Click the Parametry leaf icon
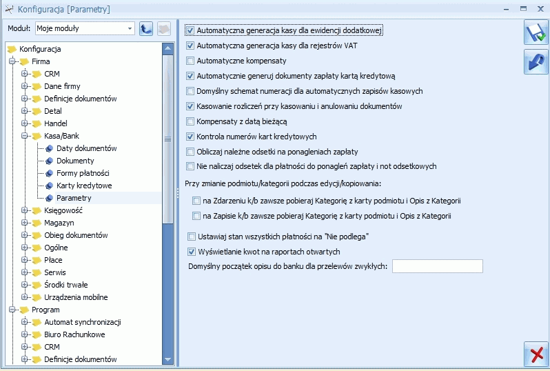 coord(50,199)
